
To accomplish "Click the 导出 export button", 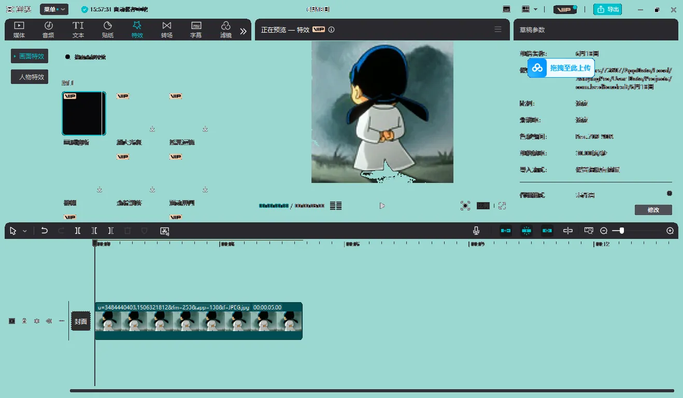I will coord(607,9).
